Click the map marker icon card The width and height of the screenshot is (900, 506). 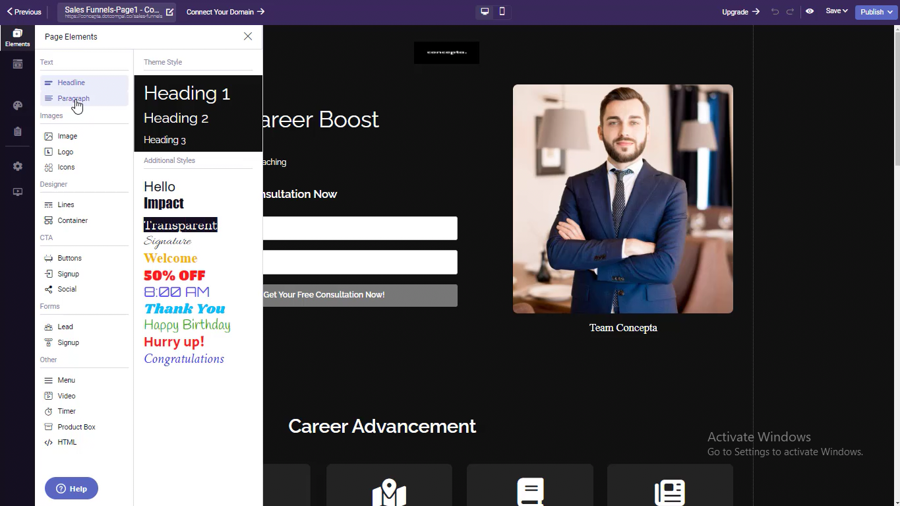point(389,486)
